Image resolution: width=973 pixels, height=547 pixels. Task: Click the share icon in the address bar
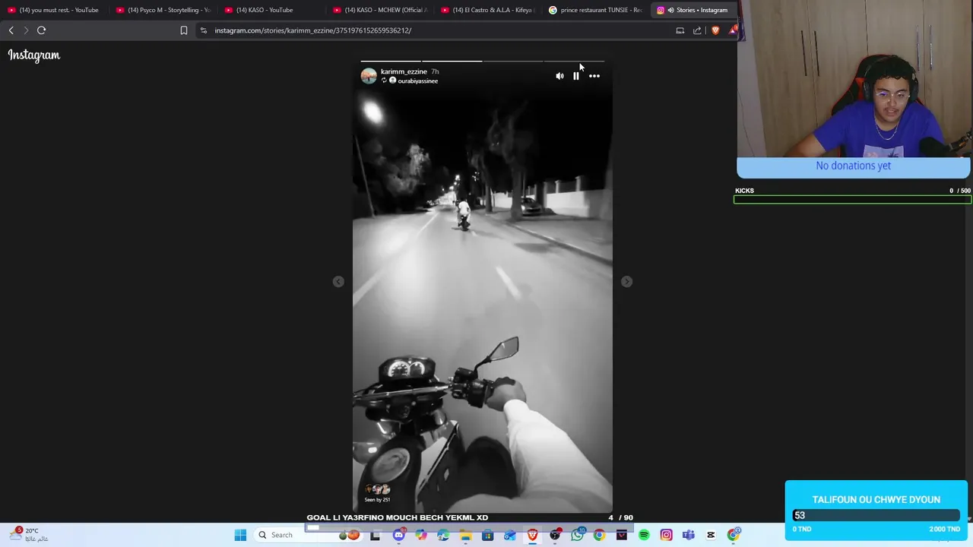pos(697,30)
